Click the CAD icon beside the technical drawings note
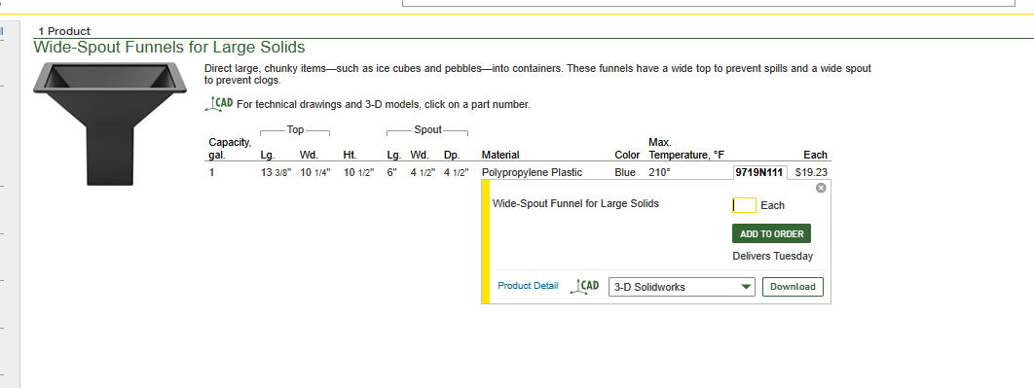Screen dimensions: 1034x388 219,103
